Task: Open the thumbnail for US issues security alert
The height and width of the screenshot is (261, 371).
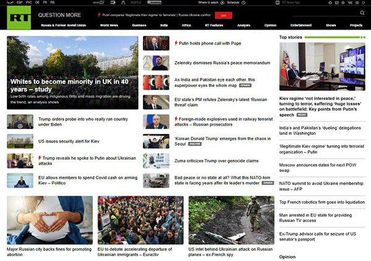Action: pos(20,141)
